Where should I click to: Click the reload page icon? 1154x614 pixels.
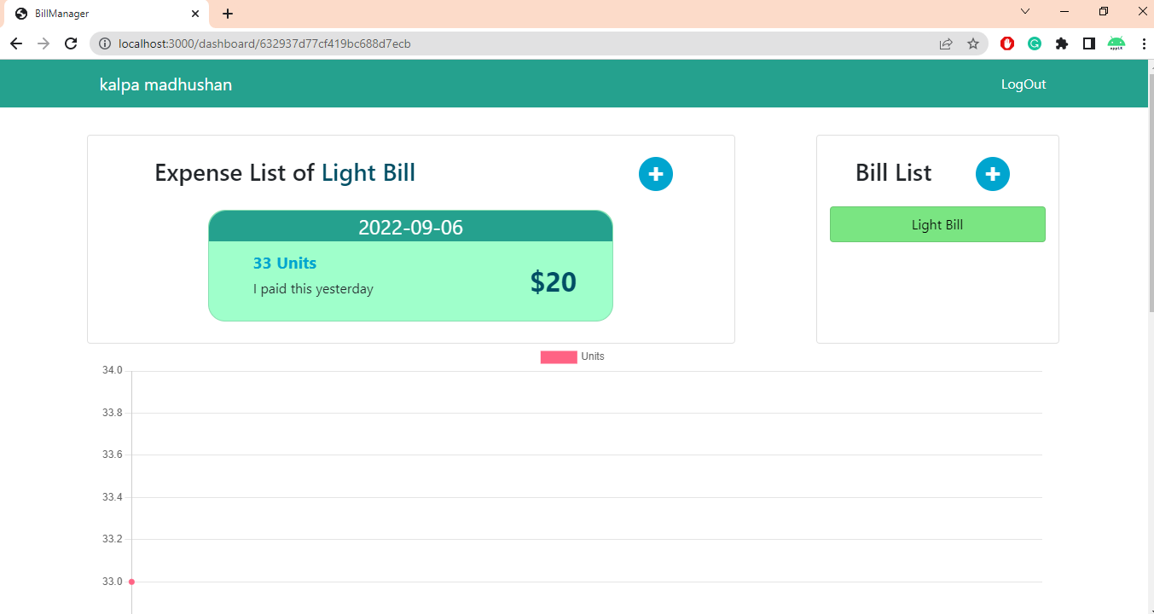click(71, 43)
